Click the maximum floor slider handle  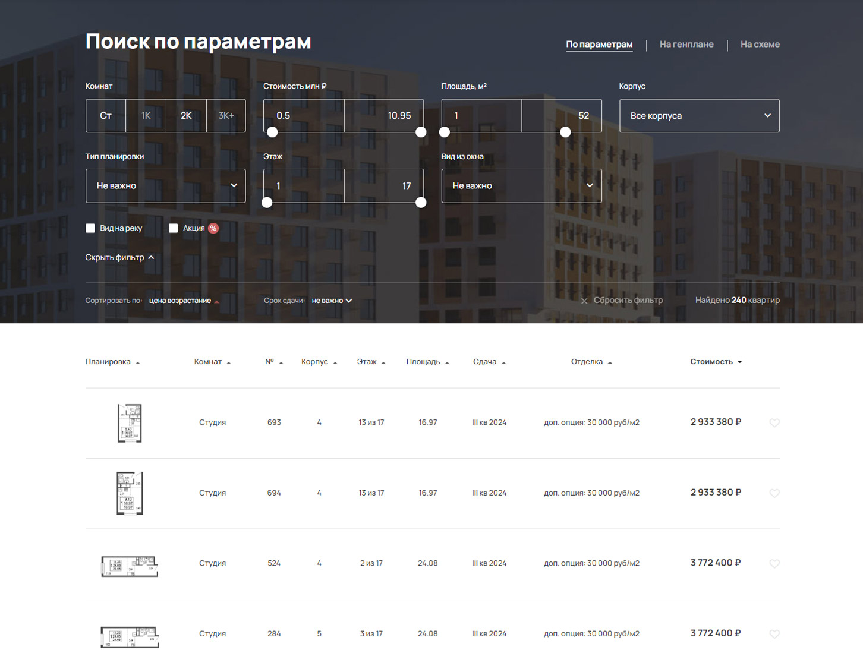421,203
